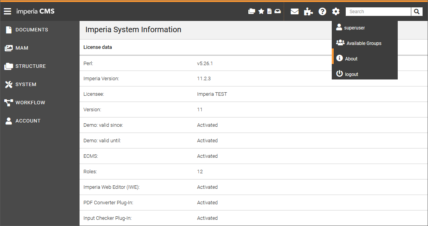This screenshot has width=428, height=226.
Task: Click Activated in the PDF Converter row
Action: 208,203
